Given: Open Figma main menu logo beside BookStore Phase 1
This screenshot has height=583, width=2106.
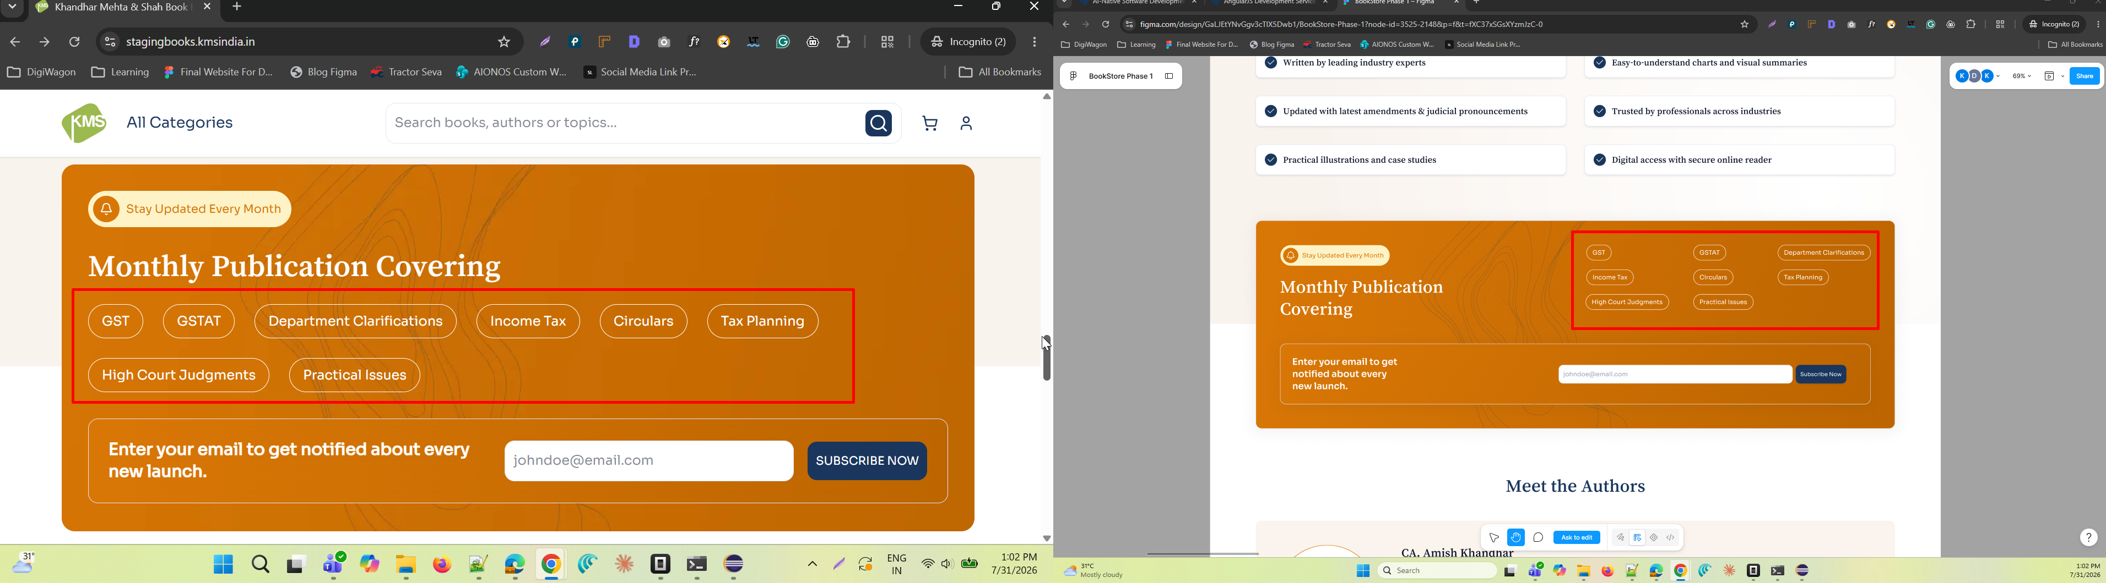Looking at the screenshot, I should [x=1074, y=76].
